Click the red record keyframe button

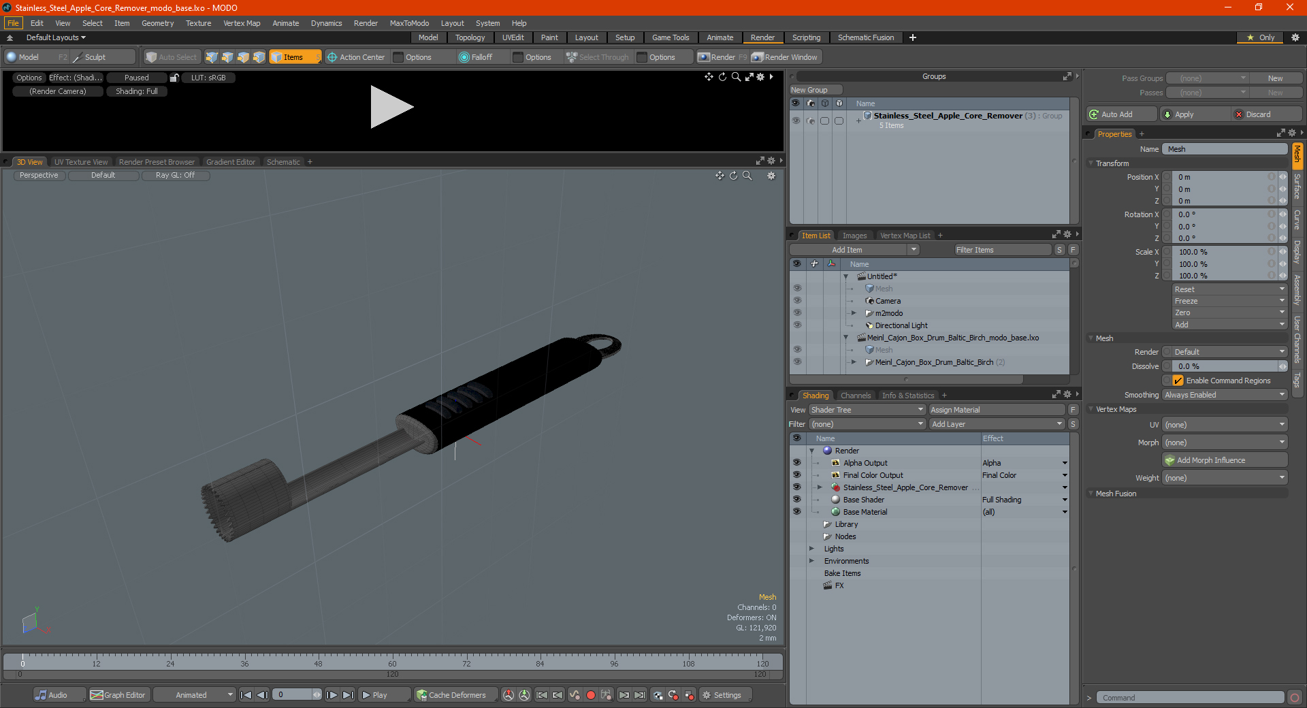[591, 695]
